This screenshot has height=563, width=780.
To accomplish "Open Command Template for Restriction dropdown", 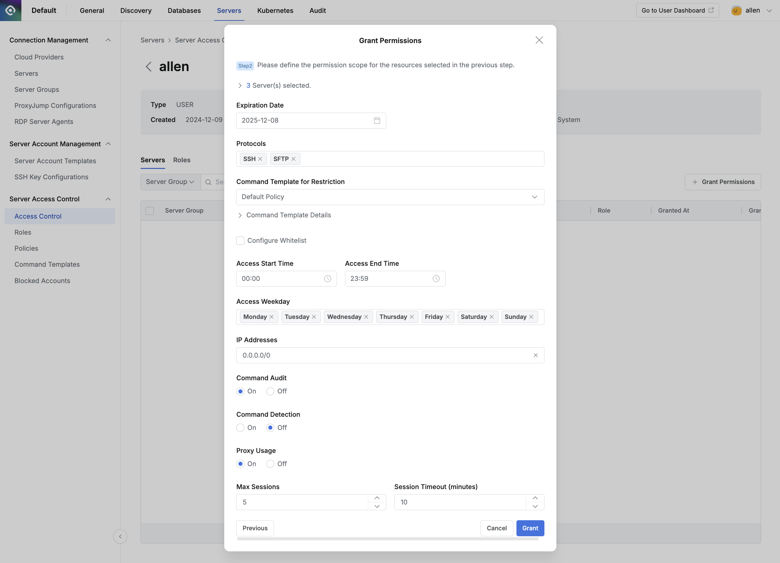I will tap(390, 197).
